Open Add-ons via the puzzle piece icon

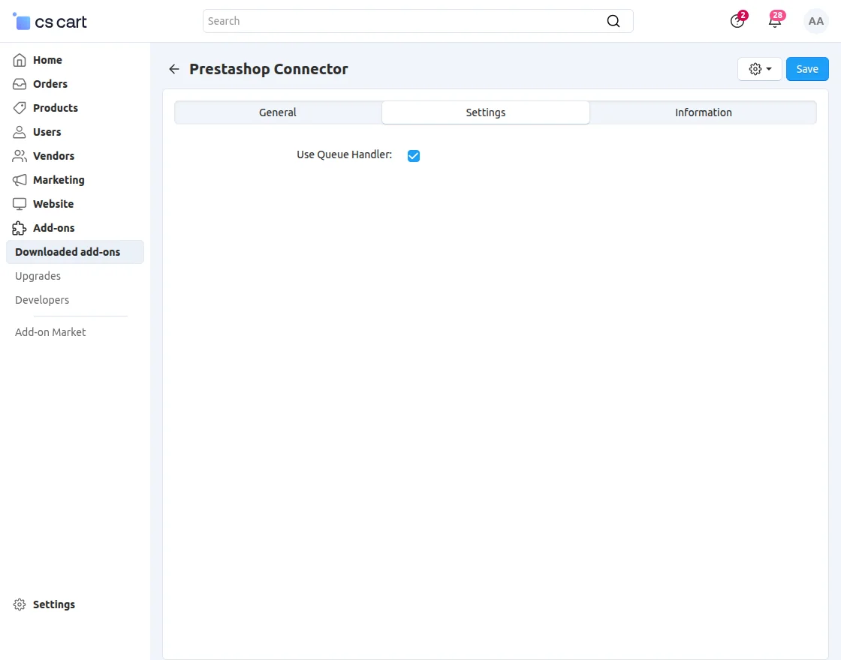[x=18, y=227]
